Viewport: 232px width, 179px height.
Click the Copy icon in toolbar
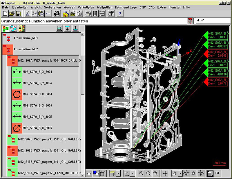[34, 14]
